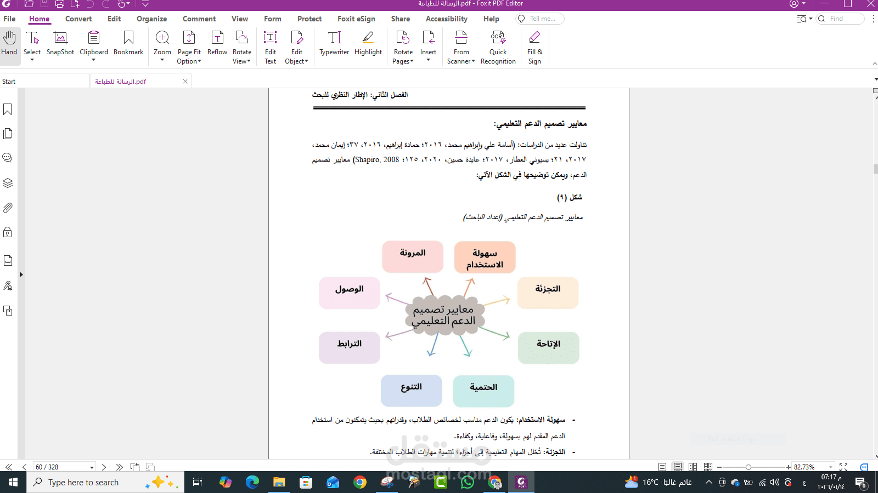Image resolution: width=878 pixels, height=493 pixels.
Task: Open Fill & Sign
Action: [535, 47]
